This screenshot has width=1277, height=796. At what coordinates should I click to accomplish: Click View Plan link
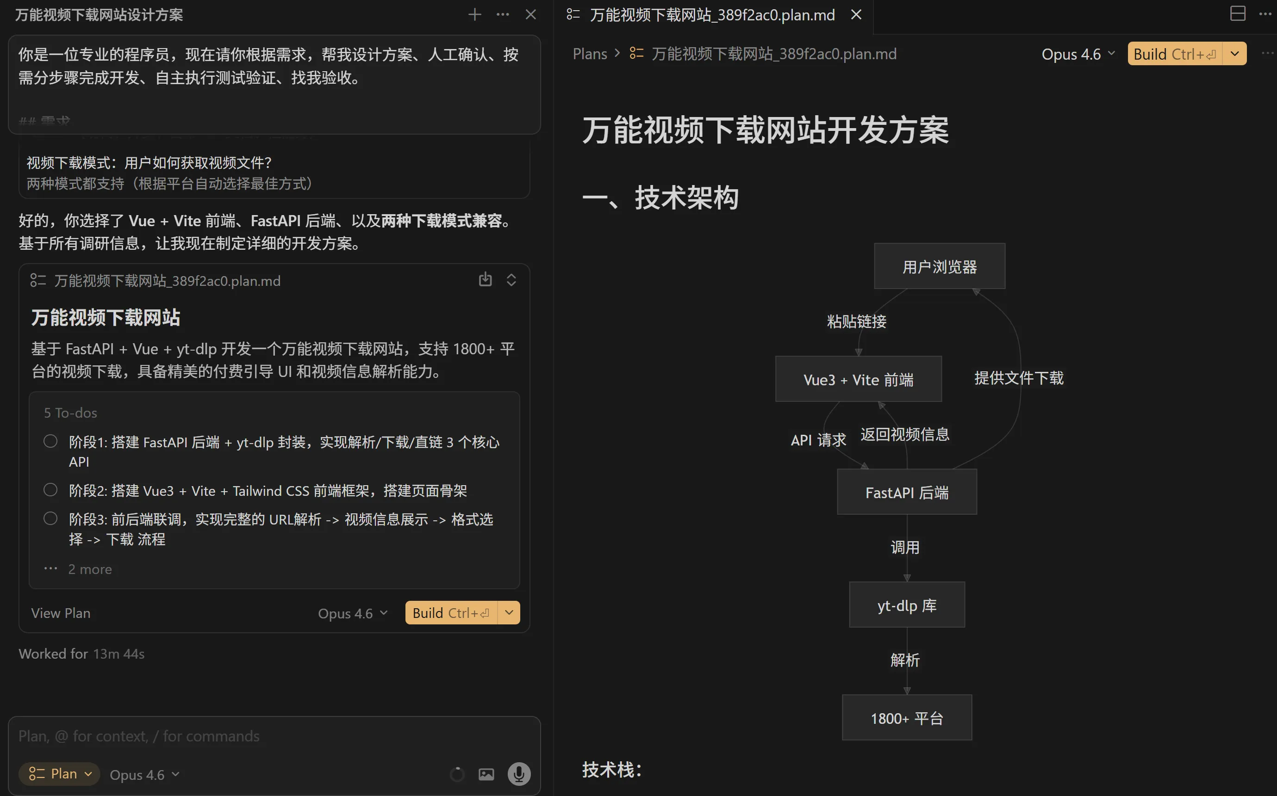click(61, 613)
